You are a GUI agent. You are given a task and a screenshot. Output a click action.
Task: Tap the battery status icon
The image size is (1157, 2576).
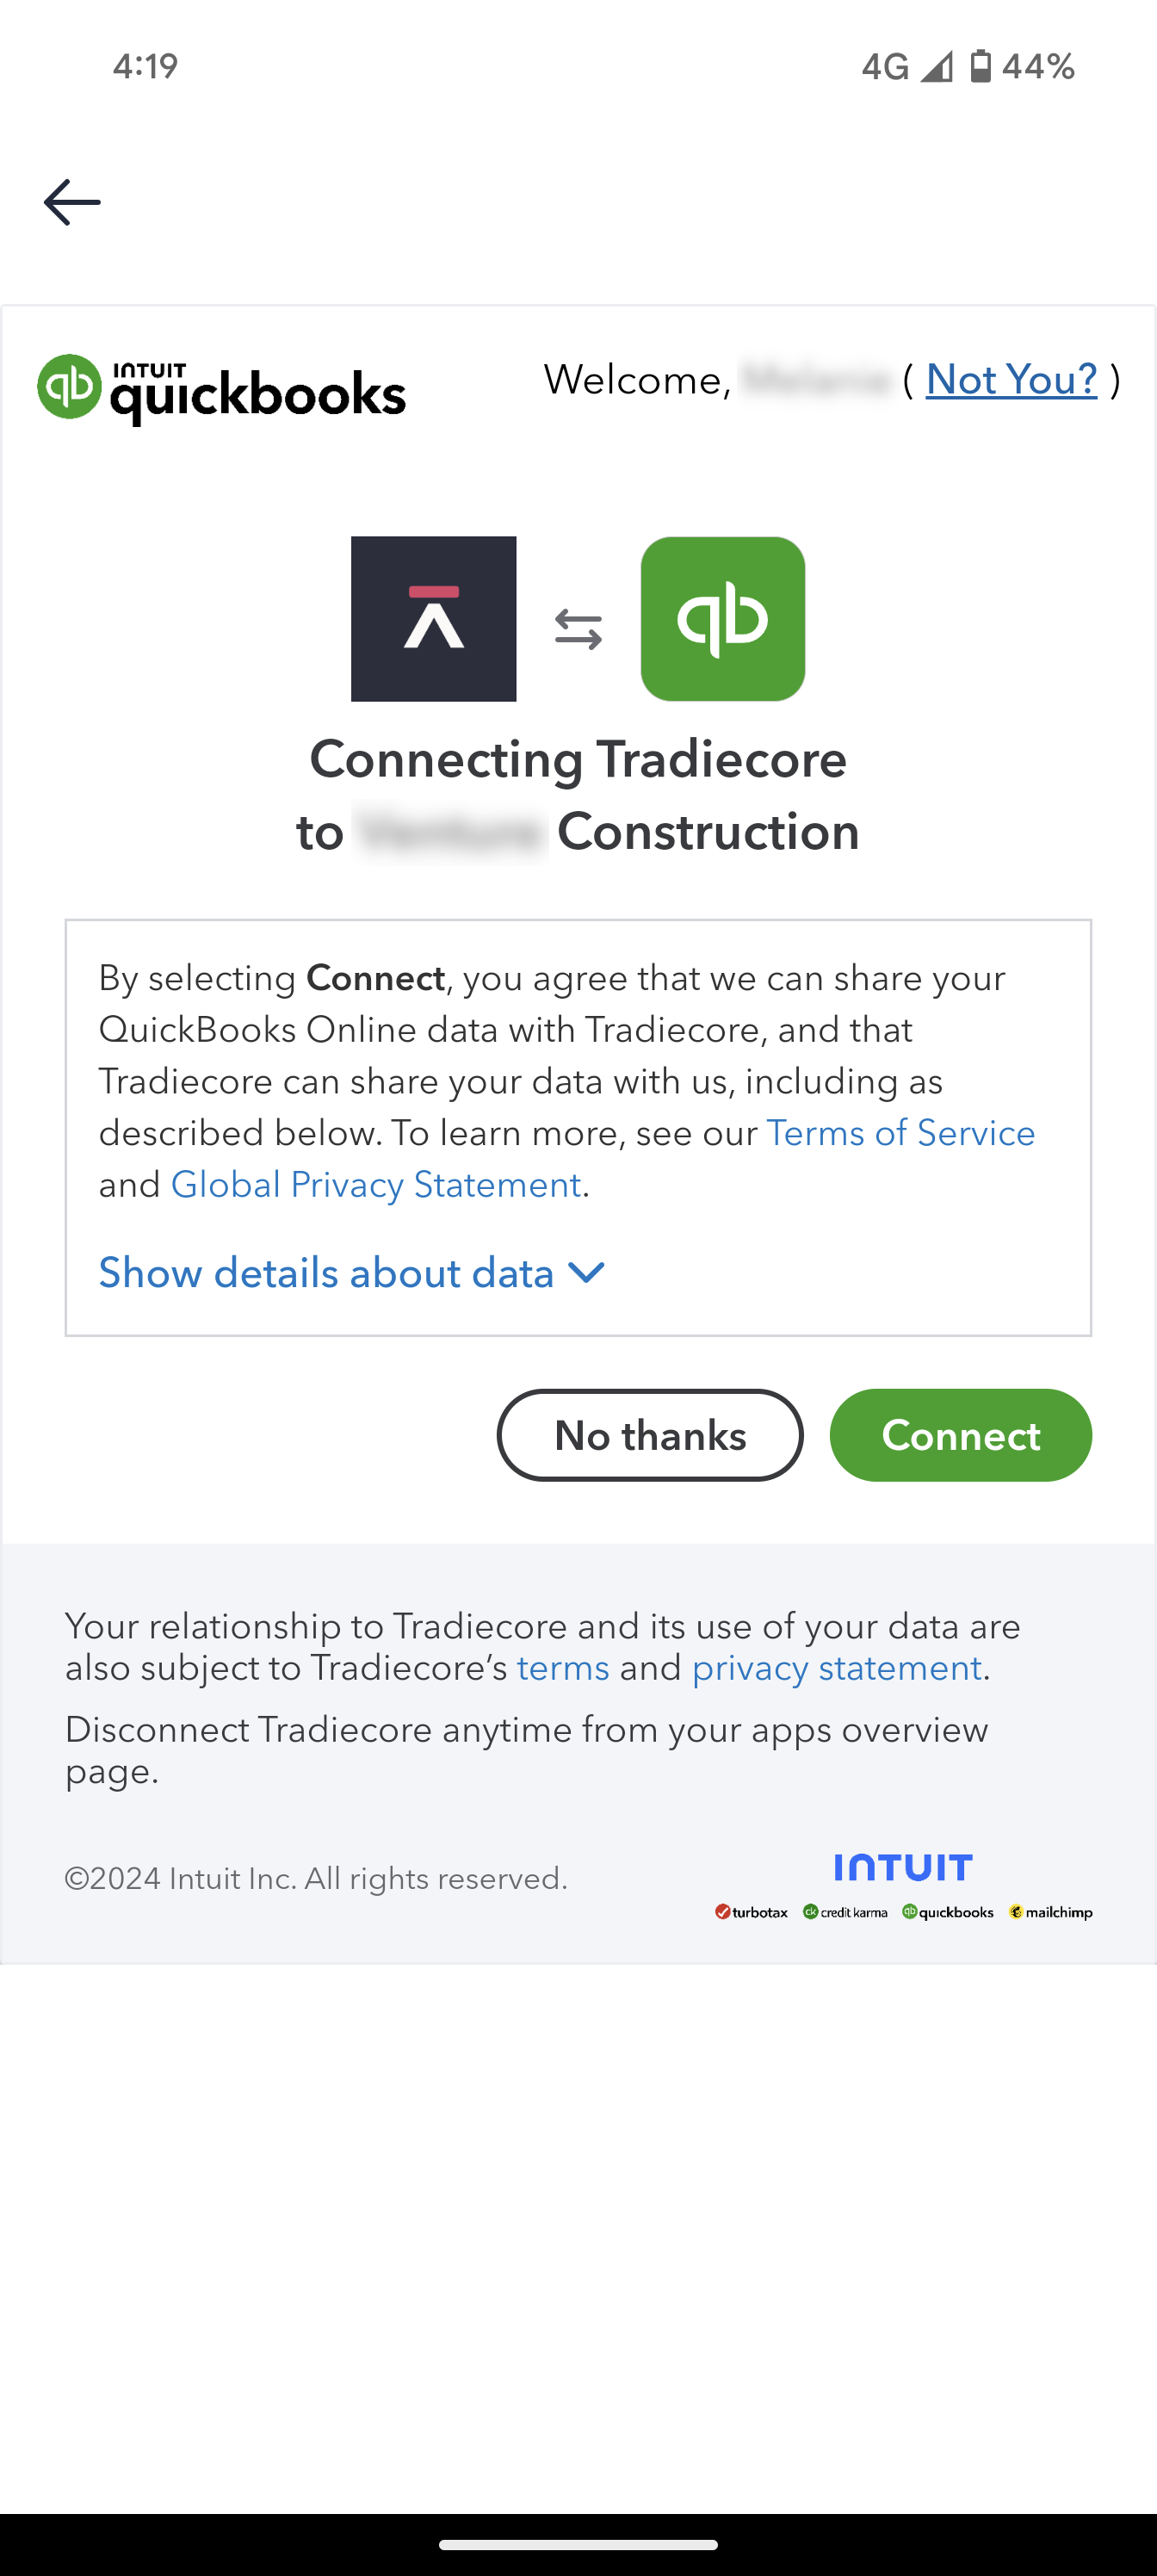981,66
